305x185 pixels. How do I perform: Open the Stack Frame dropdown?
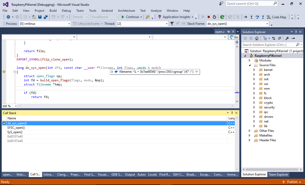pyautogui.click(x=267, y=24)
